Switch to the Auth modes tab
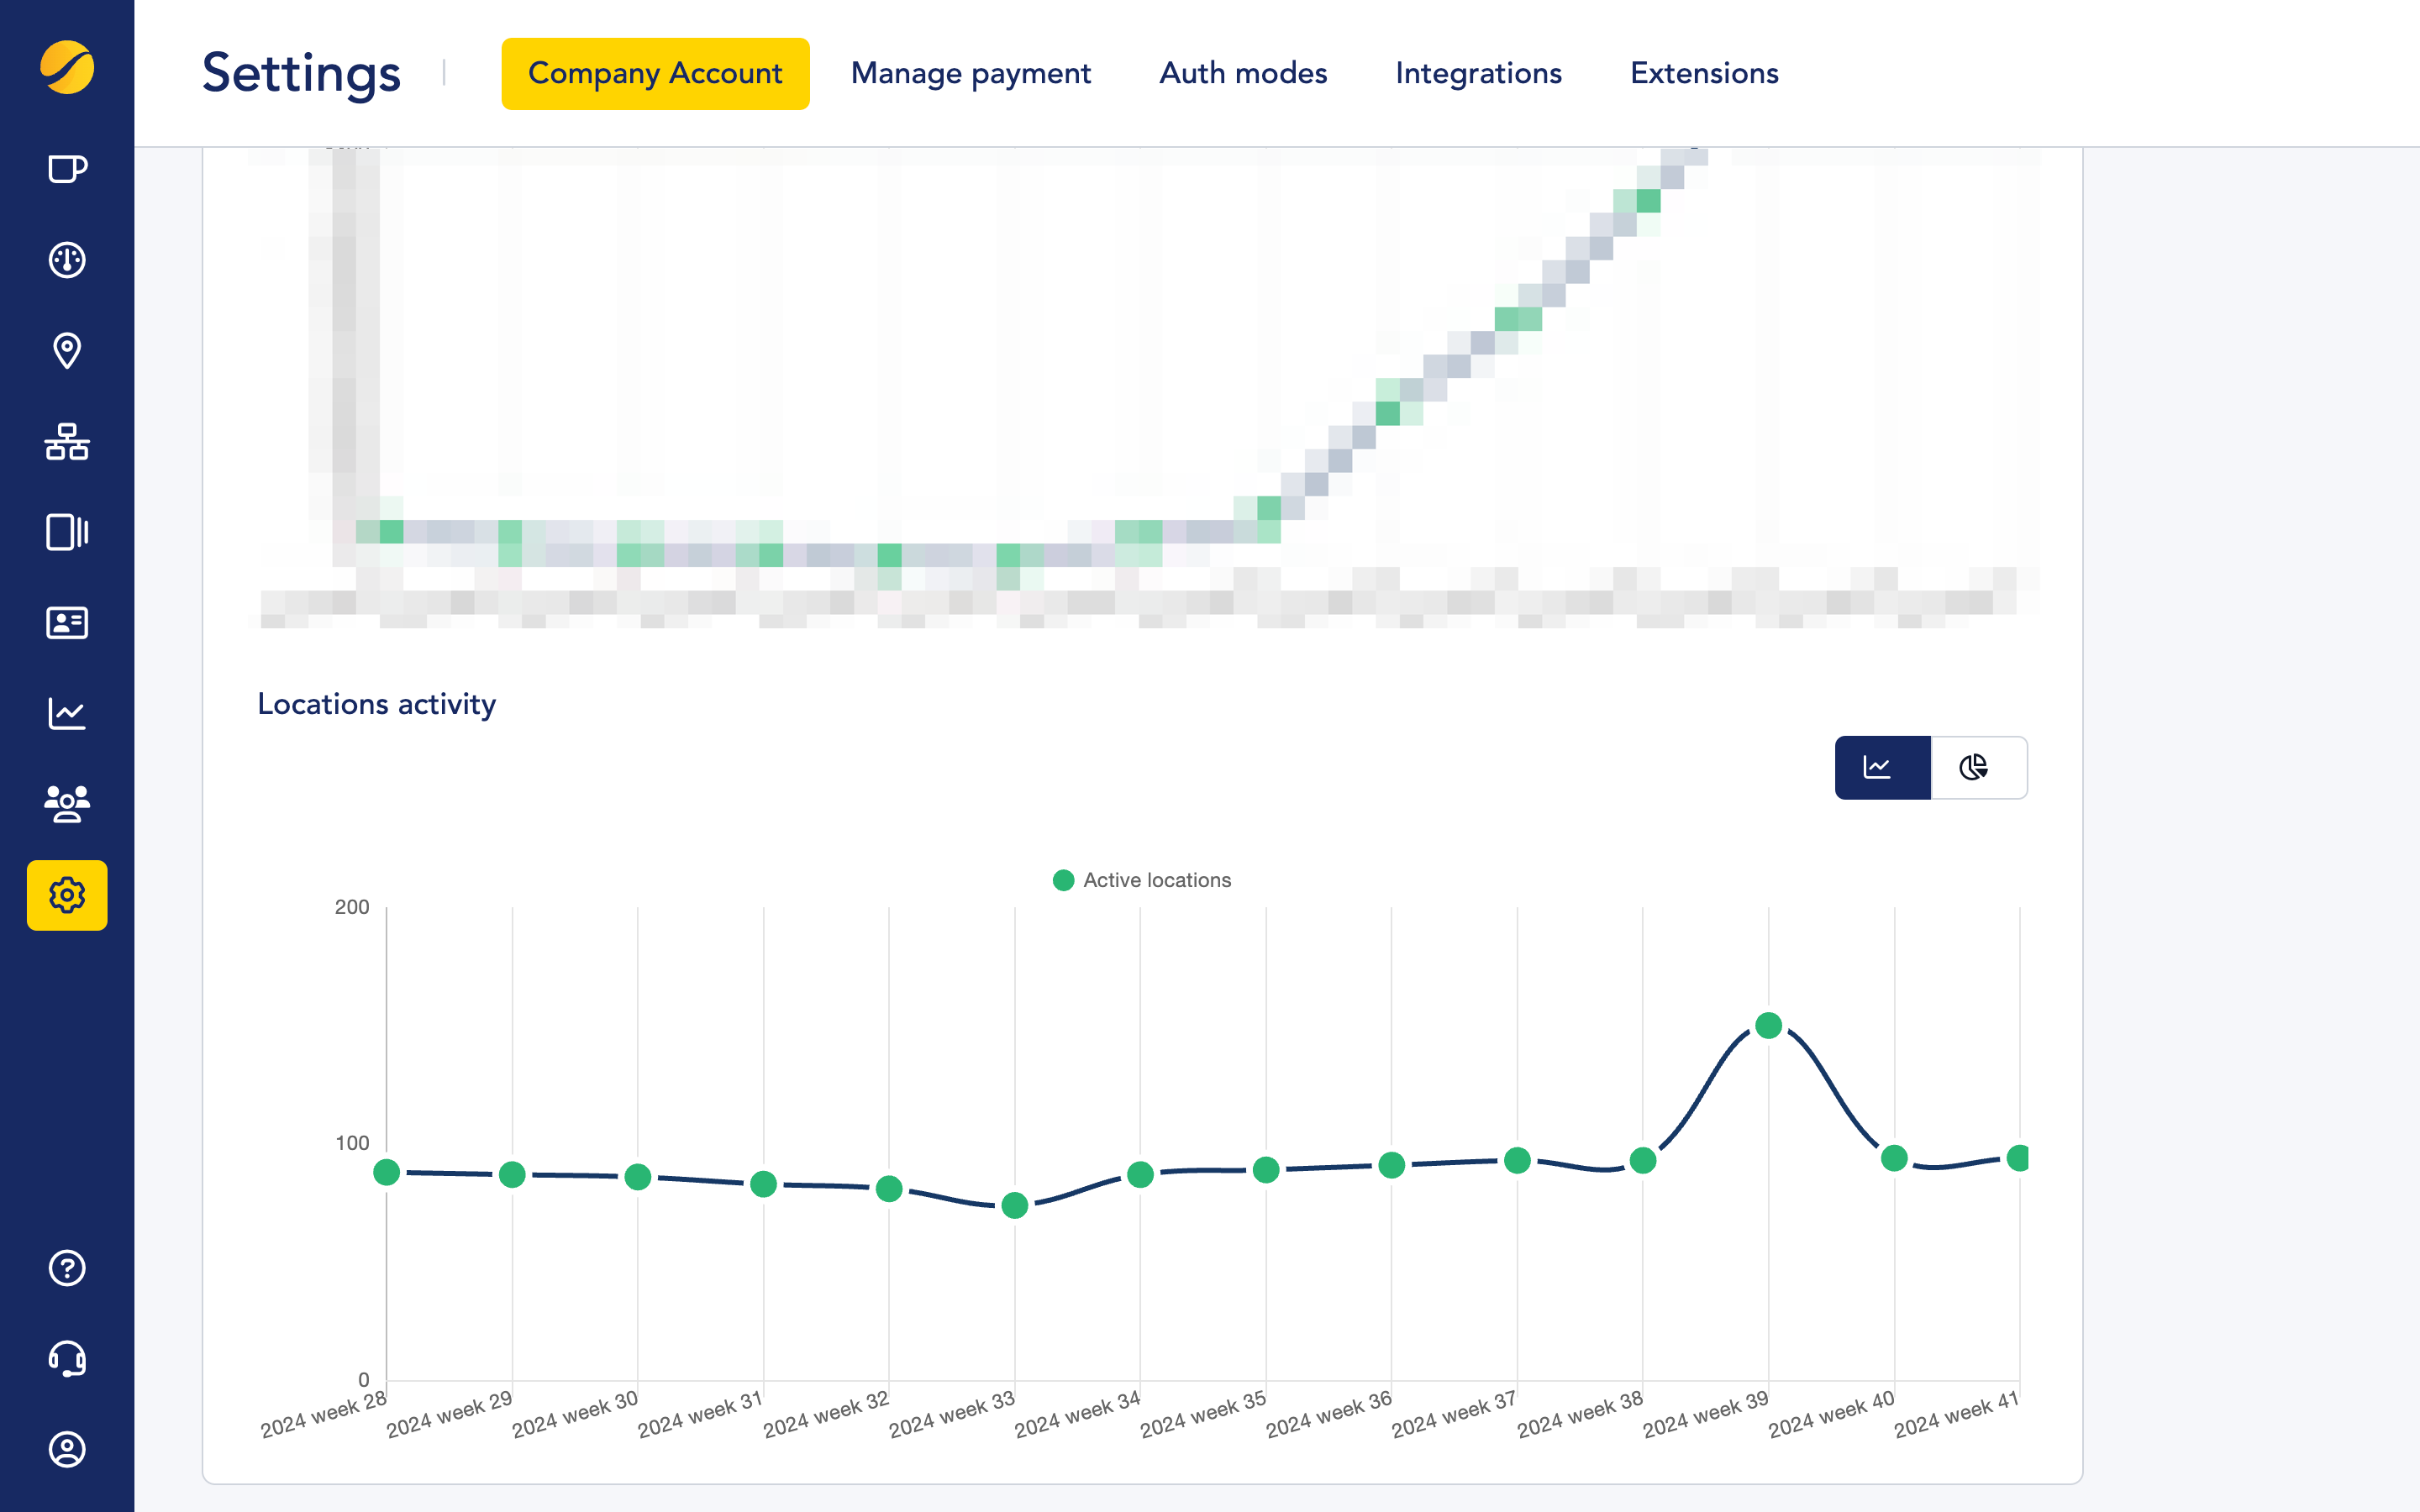 tap(1243, 74)
